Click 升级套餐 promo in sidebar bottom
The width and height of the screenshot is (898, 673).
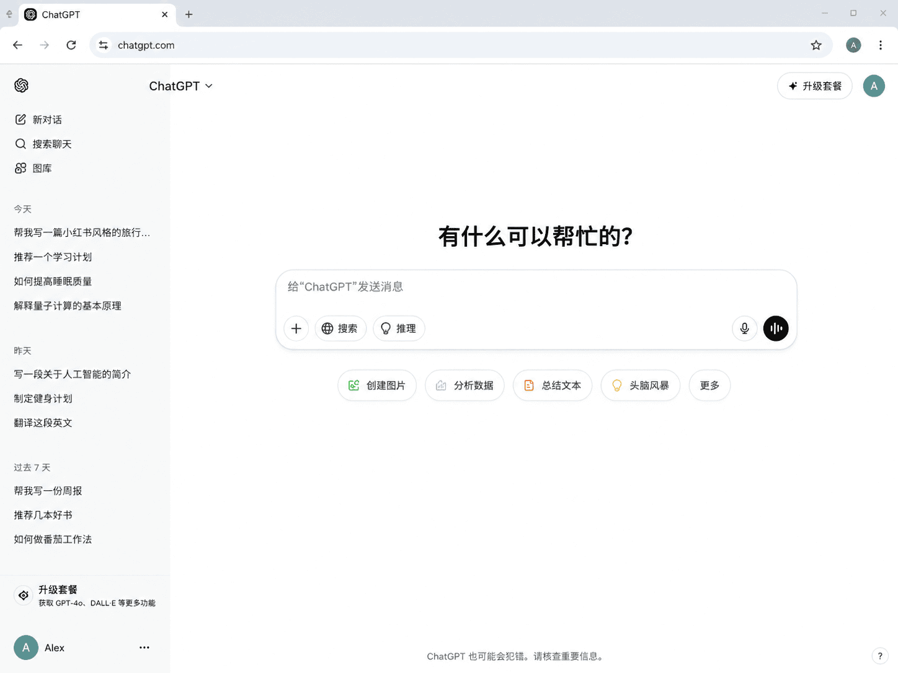pyautogui.click(x=85, y=596)
